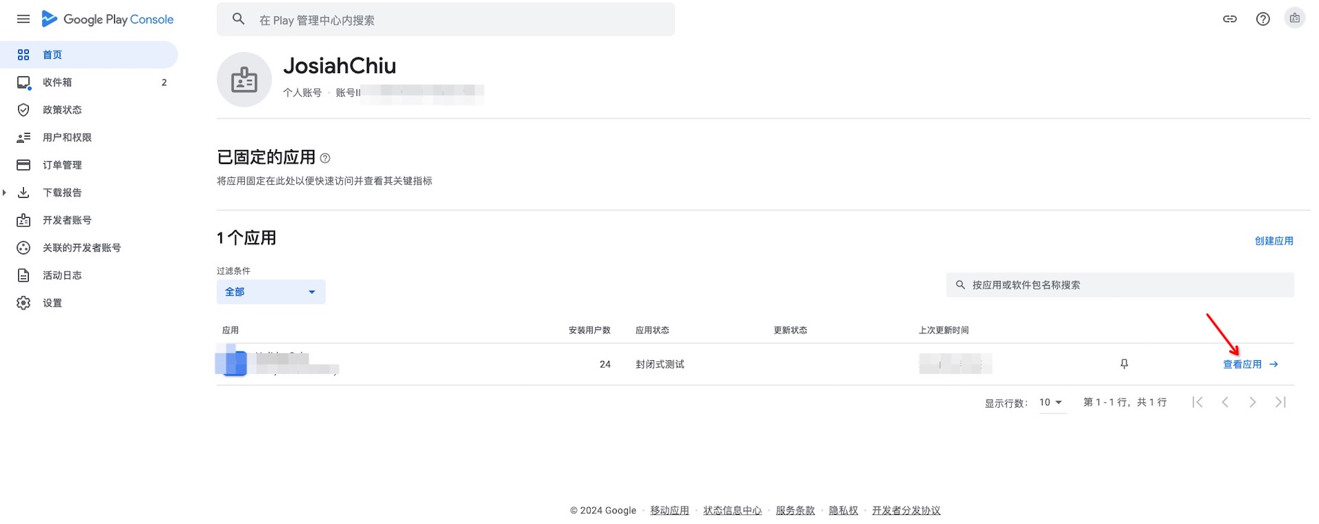The image size is (1319, 524).
Task: Expand the 下载报告 submenu arrow
Action: point(4,193)
